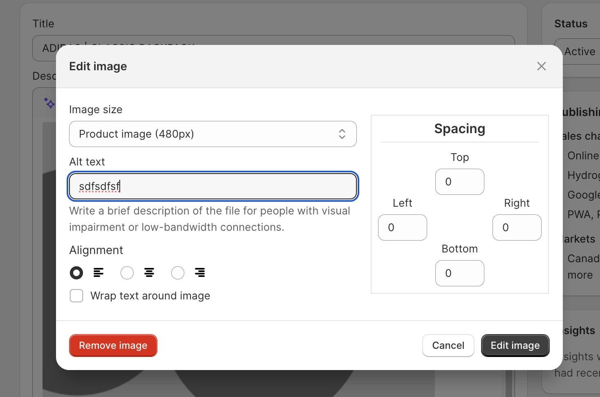The image size is (600, 397).
Task: Click the AI sparkle icon in description editor
Action: coord(49,103)
